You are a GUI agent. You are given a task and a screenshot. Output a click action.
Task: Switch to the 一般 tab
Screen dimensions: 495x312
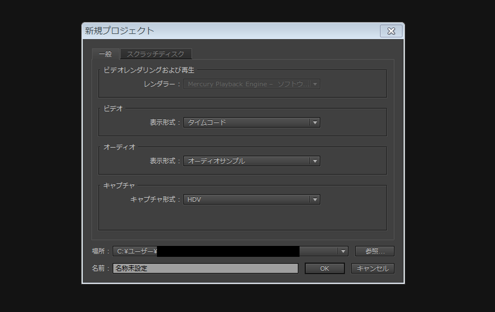[x=105, y=54]
